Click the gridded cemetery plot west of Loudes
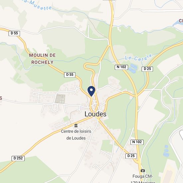183x183 pixels. coord(60,99)
